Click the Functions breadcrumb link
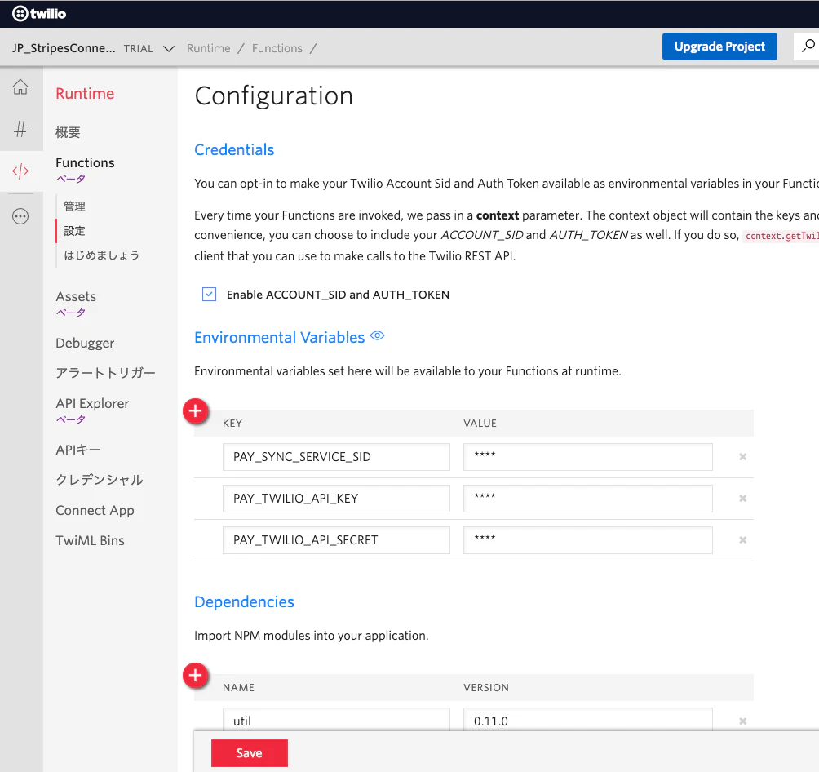Screen dimensions: 819x772 [277, 49]
